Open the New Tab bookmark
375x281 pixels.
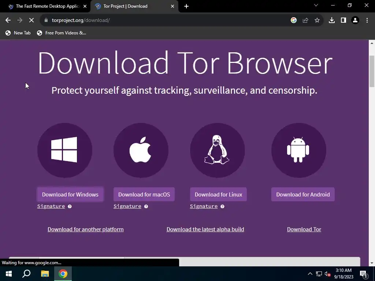(x=18, y=33)
